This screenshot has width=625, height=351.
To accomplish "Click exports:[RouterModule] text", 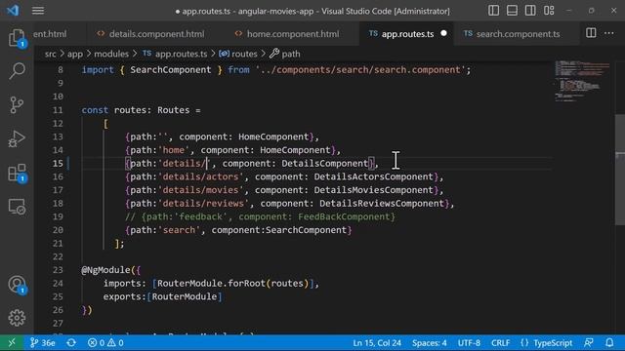I will [x=163, y=296].
